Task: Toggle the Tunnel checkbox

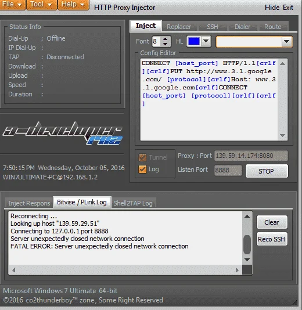Action: [143, 157]
